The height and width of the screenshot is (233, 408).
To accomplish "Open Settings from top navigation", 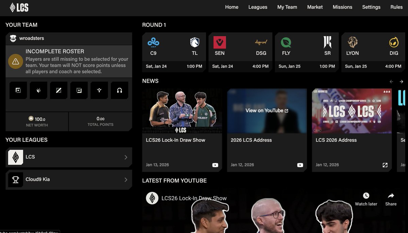I will click(371, 7).
